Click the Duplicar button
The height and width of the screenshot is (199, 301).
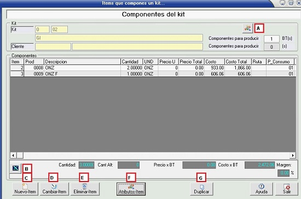pos(201,189)
